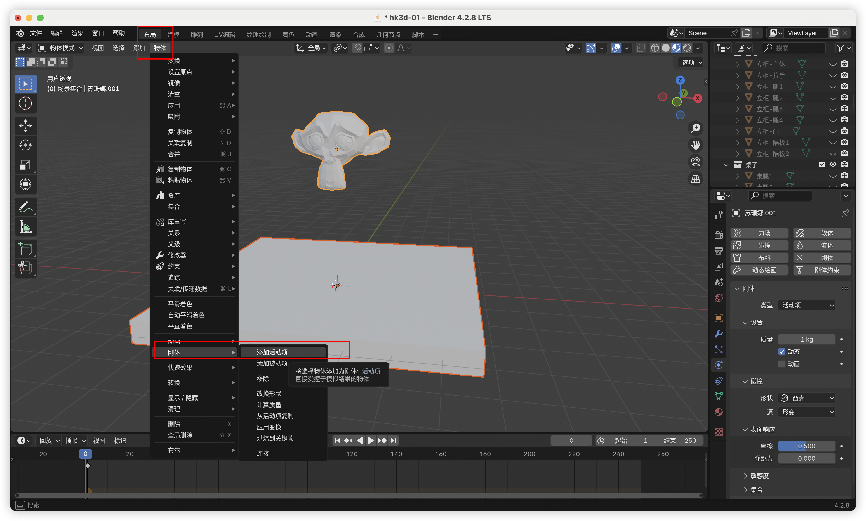Choose 添加被动项 in submenu
866x521 pixels.
point(272,363)
